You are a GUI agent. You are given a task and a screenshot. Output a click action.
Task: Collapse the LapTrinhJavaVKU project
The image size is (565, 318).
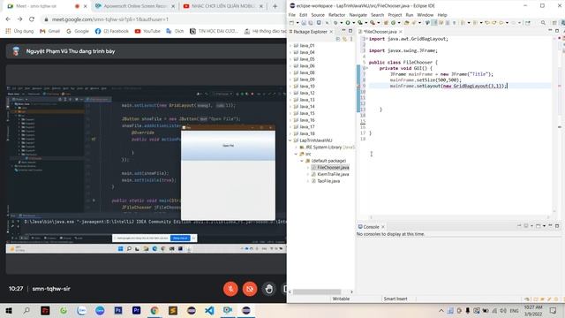pos(290,140)
